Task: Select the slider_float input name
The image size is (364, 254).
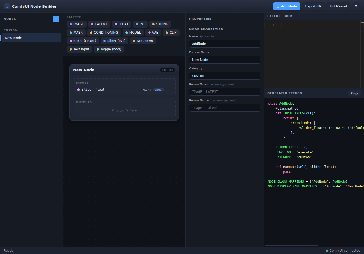Action: click(93, 90)
